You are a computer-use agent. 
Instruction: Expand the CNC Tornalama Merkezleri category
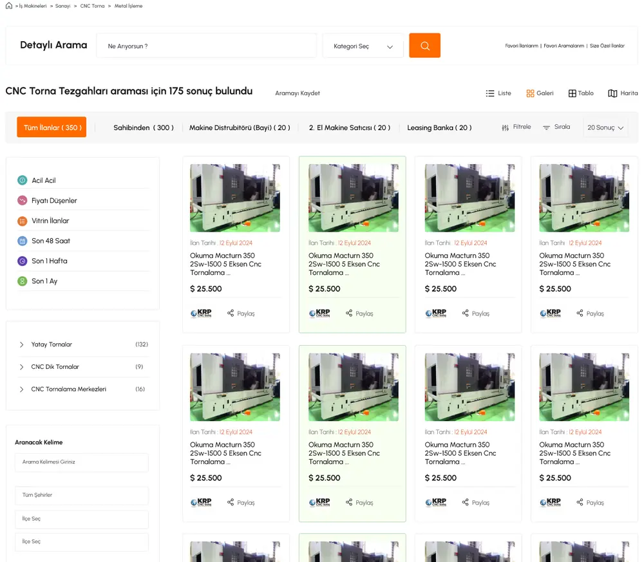[21, 389]
